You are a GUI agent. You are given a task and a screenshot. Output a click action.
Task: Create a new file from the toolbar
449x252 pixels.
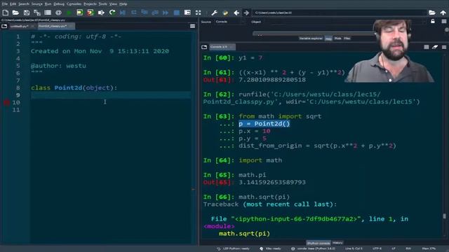point(6,13)
